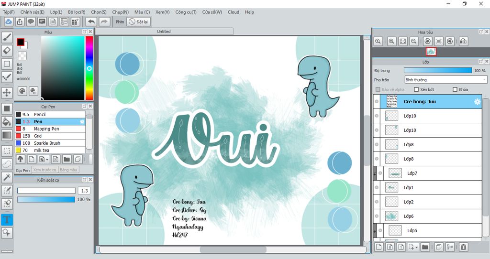Click the rainbow hue strip in color panel
Screen dimensions: 490x259
(89, 68)
